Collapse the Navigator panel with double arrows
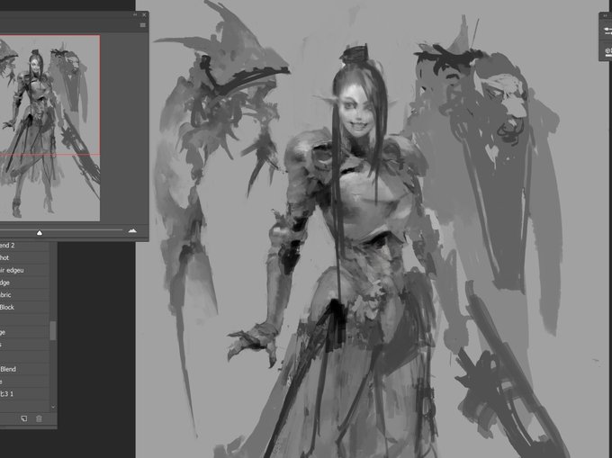Screen dimensions: 612x458 pos(135,14)
